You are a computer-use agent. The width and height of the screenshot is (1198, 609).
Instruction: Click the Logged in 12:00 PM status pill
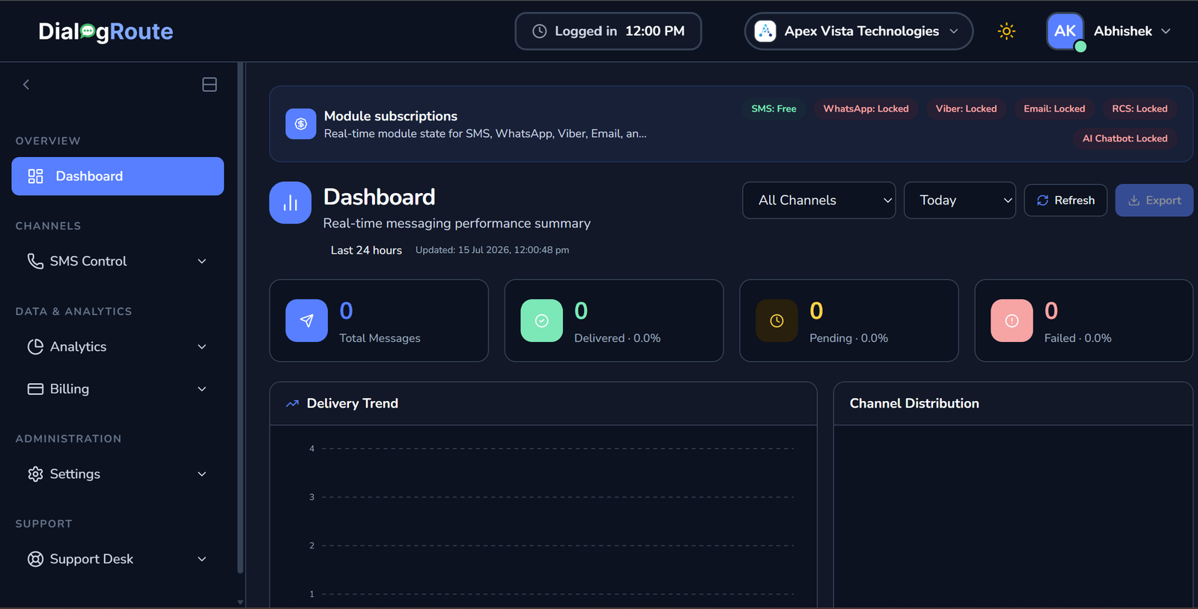pos(608,31)
